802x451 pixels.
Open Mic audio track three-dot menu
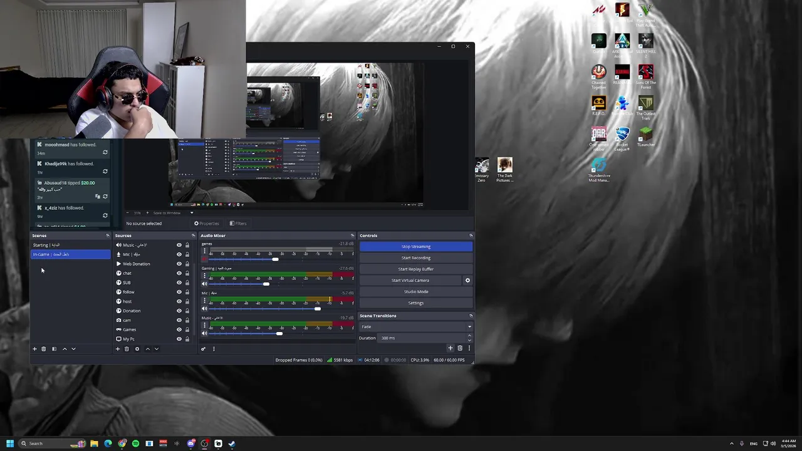tap(204, 300)
